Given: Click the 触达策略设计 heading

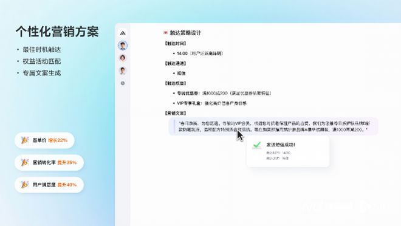Looking at the screenshot, I should tap(185, 33).
